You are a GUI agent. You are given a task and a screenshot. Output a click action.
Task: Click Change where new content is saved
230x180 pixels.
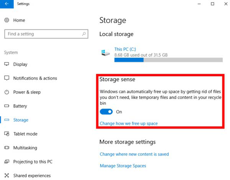tap(134, 154)
